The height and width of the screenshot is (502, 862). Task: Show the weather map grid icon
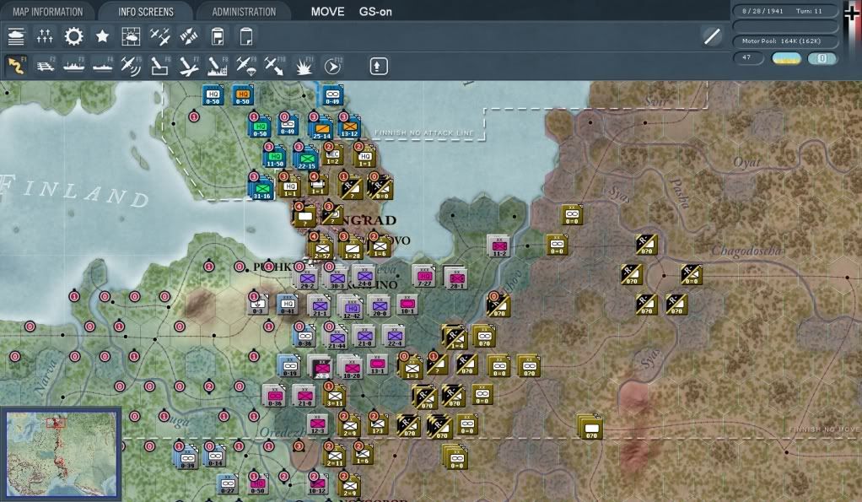pyautogui.click(x=131, y=36)
